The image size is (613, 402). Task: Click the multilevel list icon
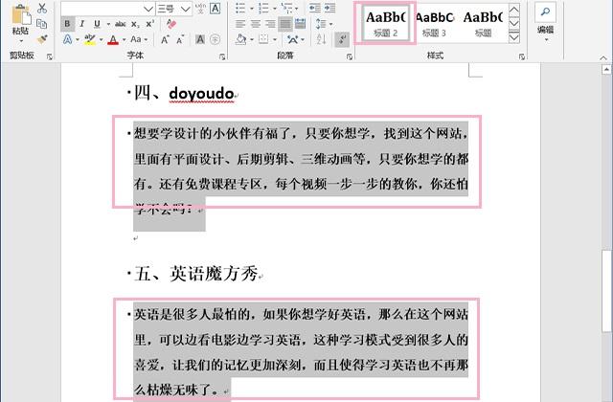point(287,9)
